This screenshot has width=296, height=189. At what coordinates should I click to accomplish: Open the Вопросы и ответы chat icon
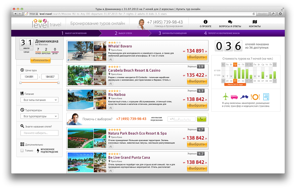point(230,22)
